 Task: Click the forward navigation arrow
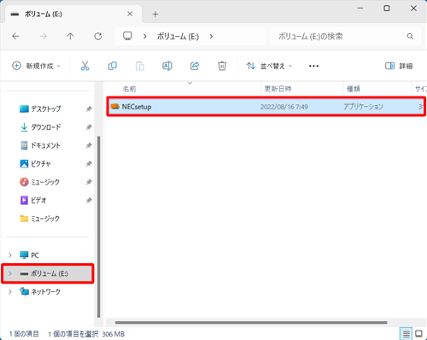coord(43,36)
